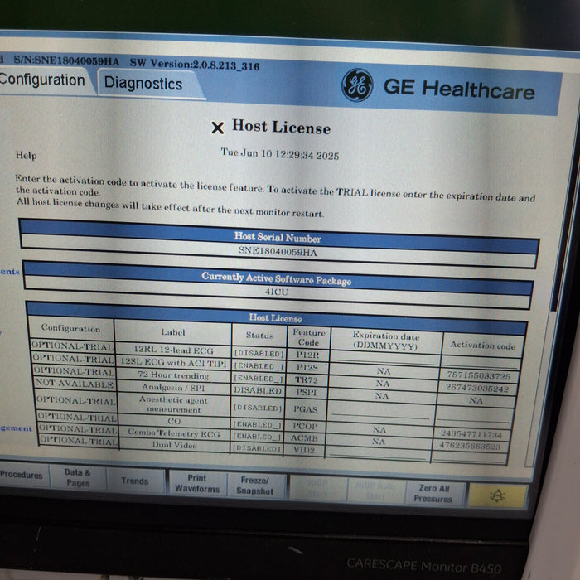Screen dimensions: 580x580
Task: Click expiration date field for Dual Video
Action: coord(377,454)
